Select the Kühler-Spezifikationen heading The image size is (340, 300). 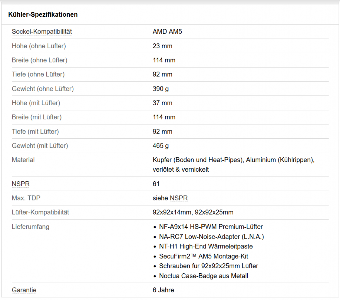(x=43, y=15)
